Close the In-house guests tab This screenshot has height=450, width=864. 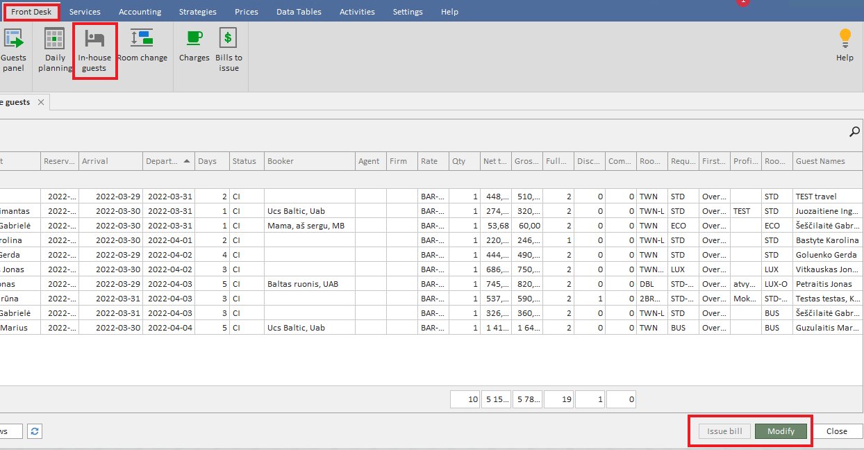pos(41,102)
